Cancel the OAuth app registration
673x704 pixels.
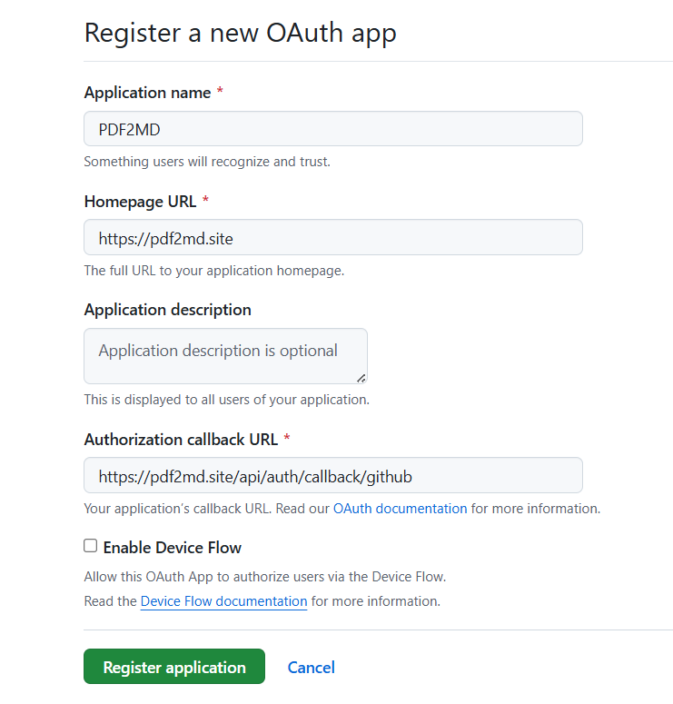coord(312,668)
